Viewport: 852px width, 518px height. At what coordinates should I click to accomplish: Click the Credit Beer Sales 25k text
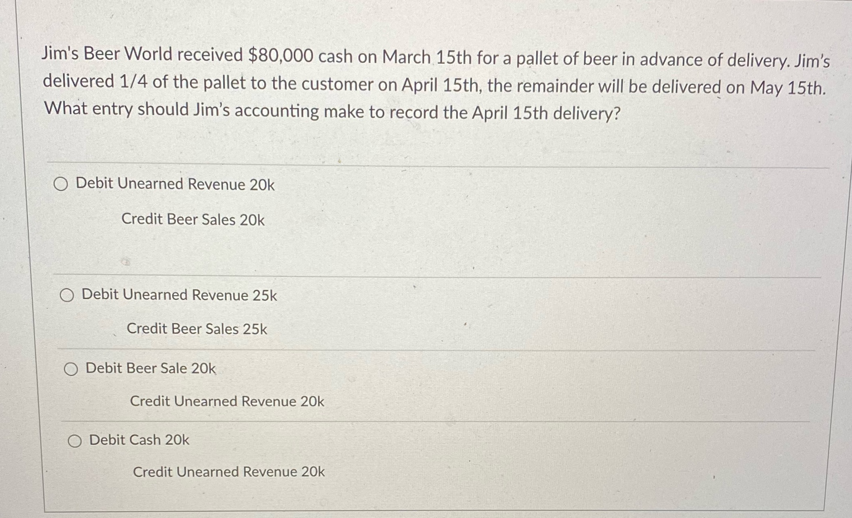click(196, 329)
